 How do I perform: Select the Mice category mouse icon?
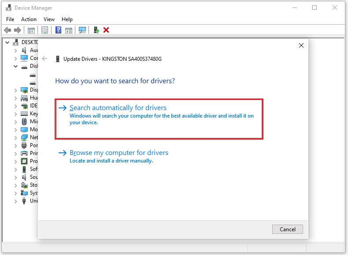(24, 122)
